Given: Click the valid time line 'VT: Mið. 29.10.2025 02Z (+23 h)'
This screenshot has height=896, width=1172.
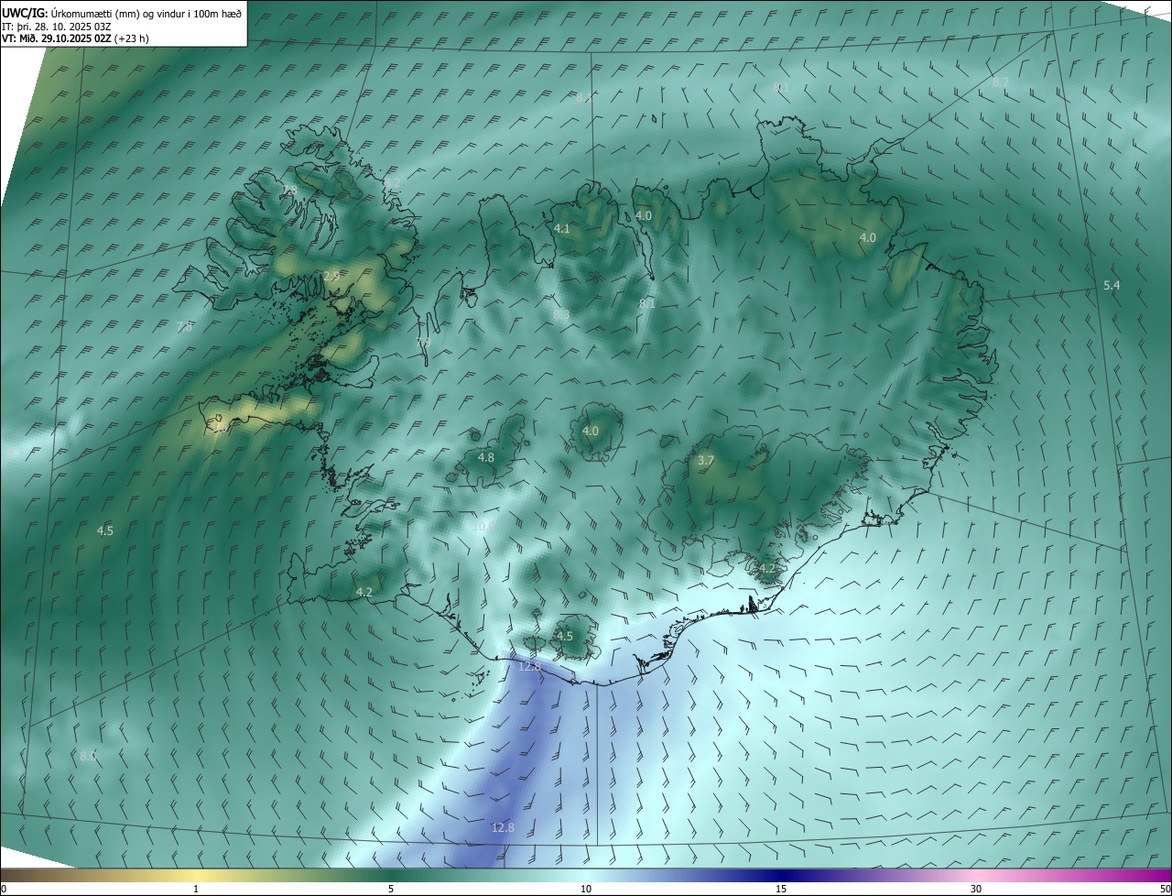Looking at the screenshot, I should tap(76, 38).
